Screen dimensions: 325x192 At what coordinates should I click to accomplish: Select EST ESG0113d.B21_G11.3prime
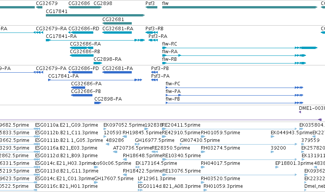[67, 171]
